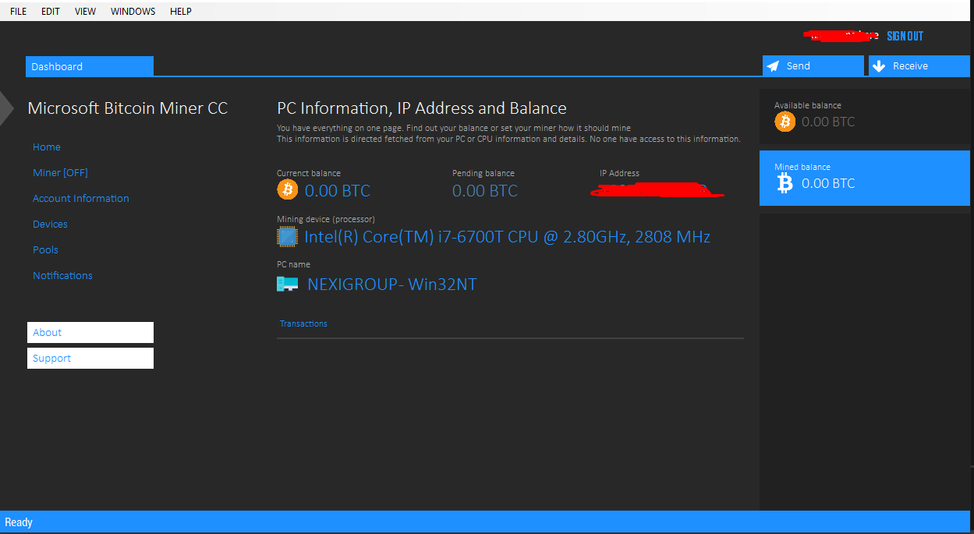Click the Send paper plane icon
The width and height of the screenshot is (974, 534).
pyautogui.click(x=774, y=65)
